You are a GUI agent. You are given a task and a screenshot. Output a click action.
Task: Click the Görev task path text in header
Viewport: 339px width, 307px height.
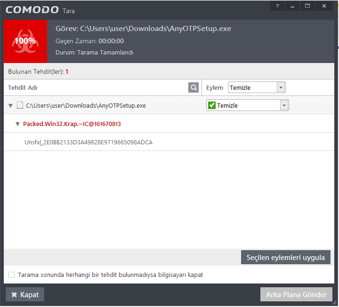click(x=143, y=29)
